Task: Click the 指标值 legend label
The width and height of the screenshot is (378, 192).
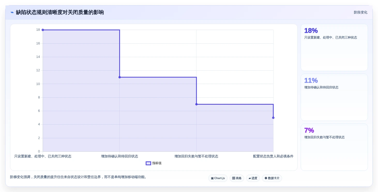Action: coord(157,163)
